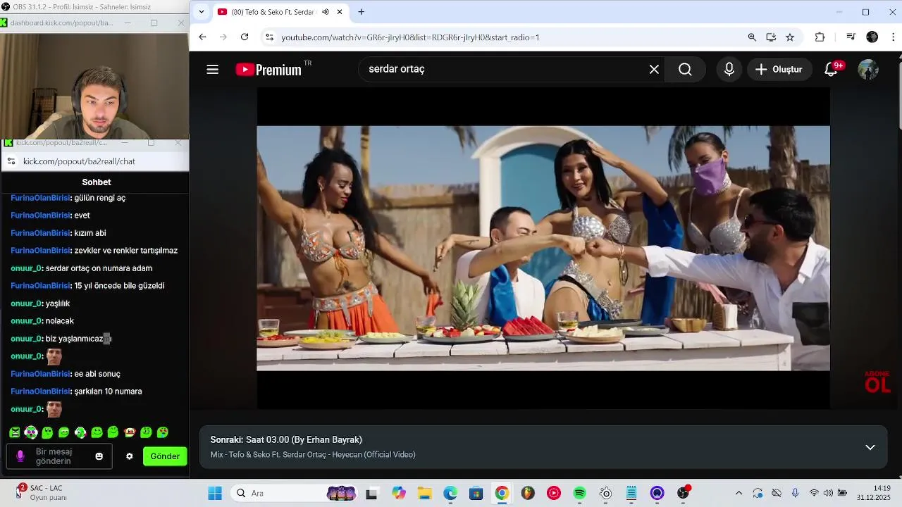Insert the headphone-wearing purple-eyed emote

point(31,432)
